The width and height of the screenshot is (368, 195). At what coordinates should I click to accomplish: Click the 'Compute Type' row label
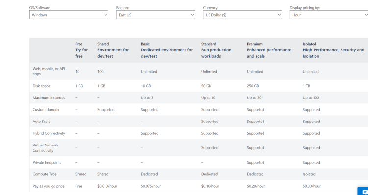tap(45, 174)
